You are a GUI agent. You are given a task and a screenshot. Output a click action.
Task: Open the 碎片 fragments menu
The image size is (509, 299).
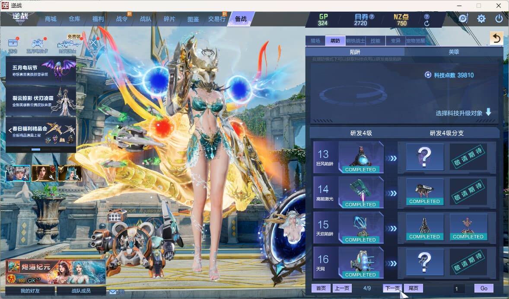[x=169, y=19]
